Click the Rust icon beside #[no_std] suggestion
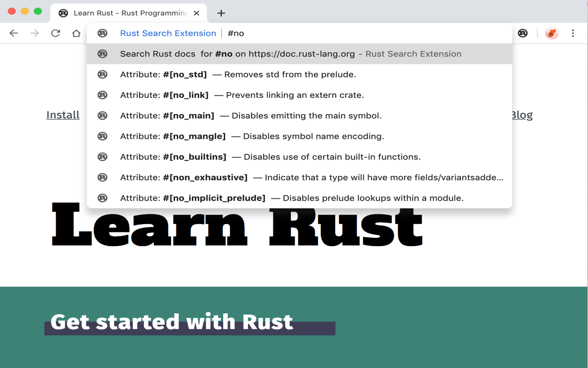The image size is (588, 368). [x=102, y=74]
